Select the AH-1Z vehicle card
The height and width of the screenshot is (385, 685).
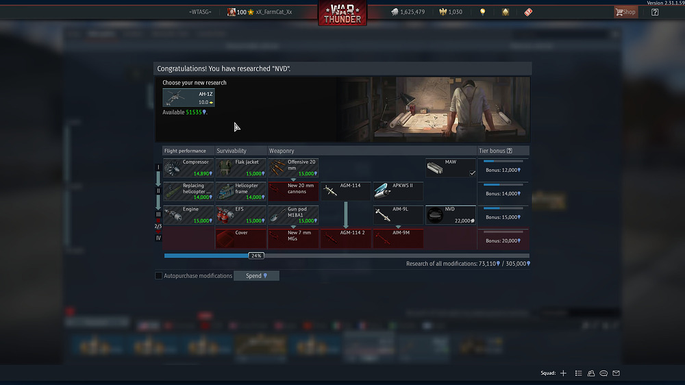click(x=188, y=97)
